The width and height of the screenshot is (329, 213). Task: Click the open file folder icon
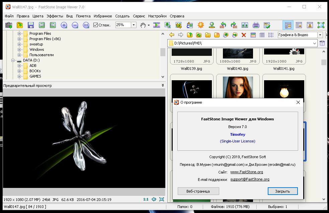(19, 25)
